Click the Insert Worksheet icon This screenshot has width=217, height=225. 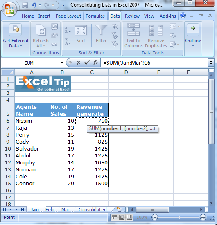[119, 209]
